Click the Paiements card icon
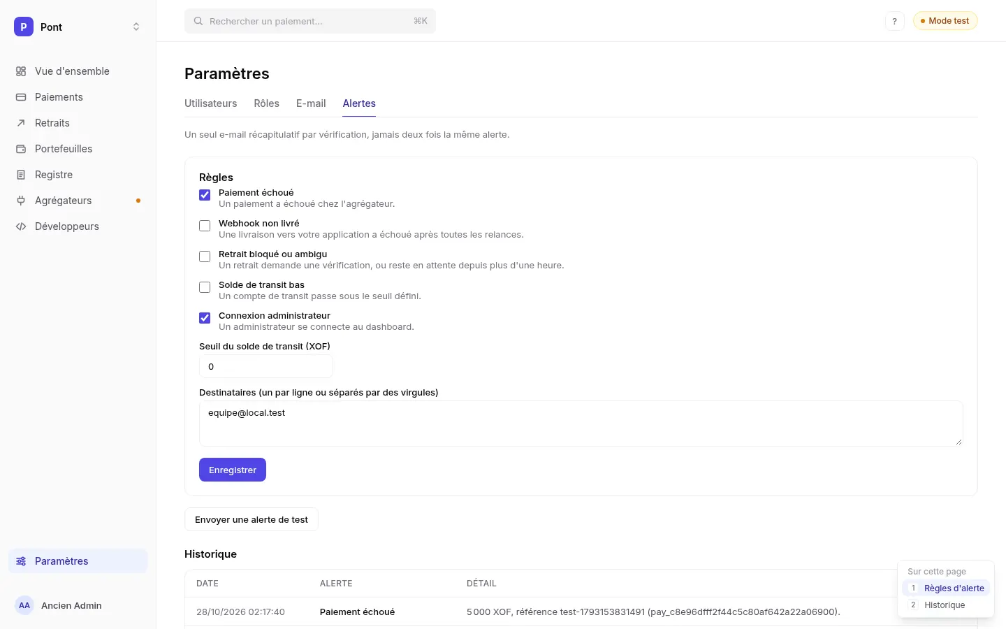The width and height of the screenshot is (1006, 629). [x=21, y=97]
